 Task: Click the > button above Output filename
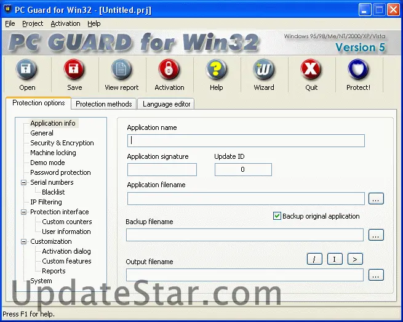[x=355, y=259]
